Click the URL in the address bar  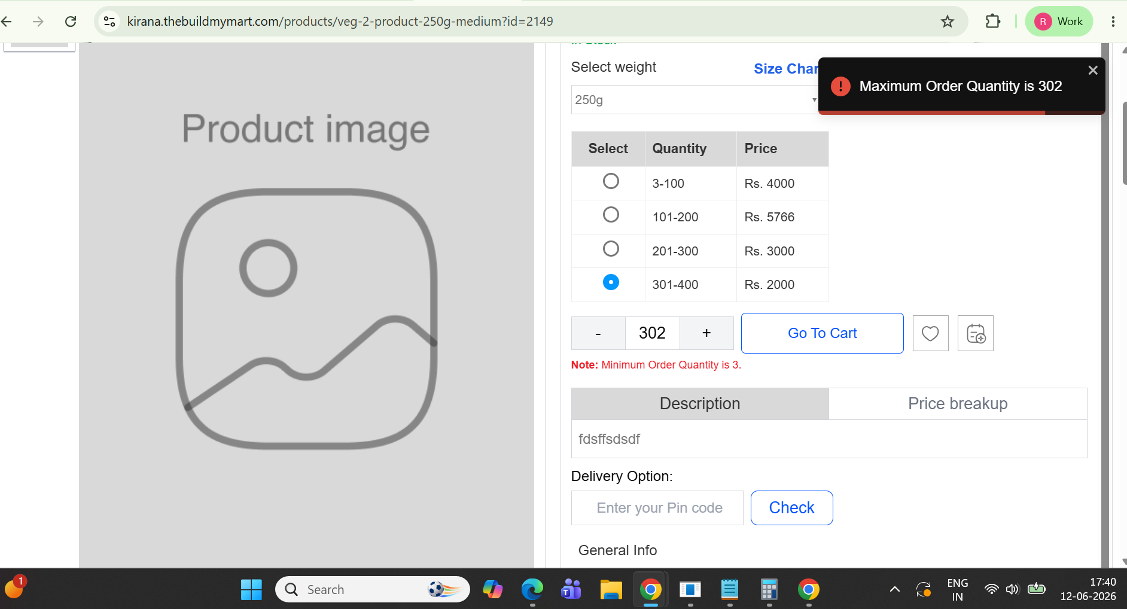point(340,22)
